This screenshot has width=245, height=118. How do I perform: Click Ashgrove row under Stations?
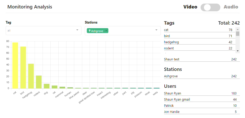202,76
